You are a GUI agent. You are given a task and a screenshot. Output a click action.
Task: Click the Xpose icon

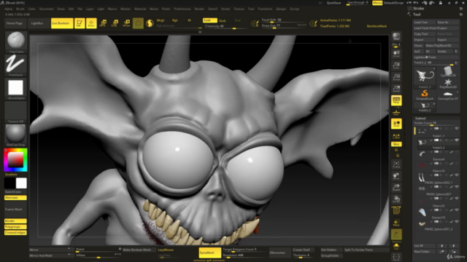point(396,257)
